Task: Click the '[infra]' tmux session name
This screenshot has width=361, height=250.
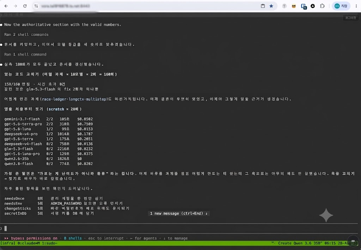Action: [x=8, y=243]
